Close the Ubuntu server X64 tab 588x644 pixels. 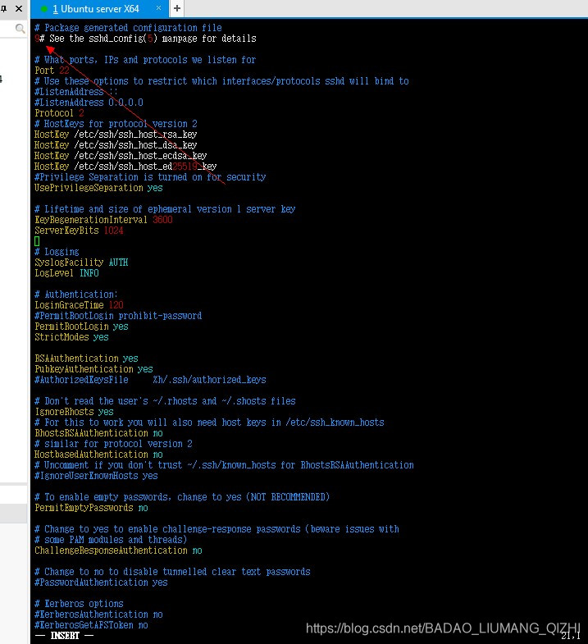[x=158, y=8]
